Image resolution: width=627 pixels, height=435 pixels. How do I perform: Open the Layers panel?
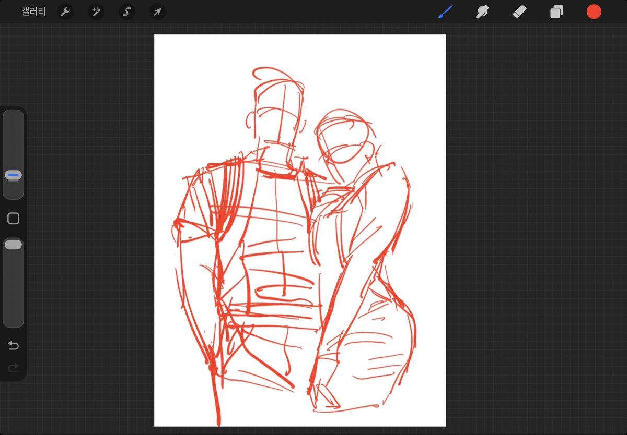(556, 11)
